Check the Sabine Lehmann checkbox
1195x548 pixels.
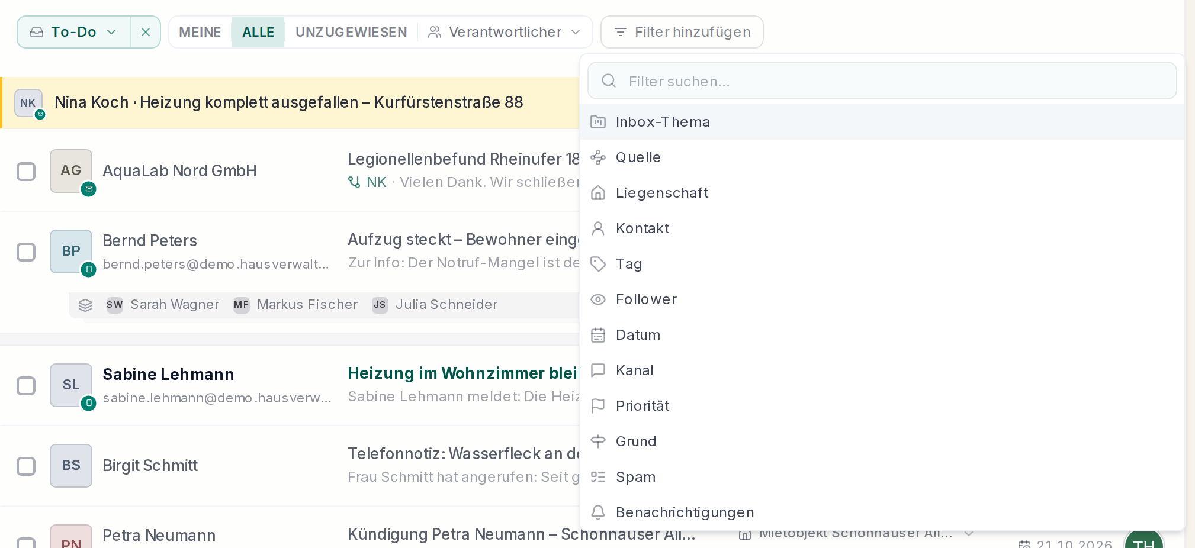point(26,386)
